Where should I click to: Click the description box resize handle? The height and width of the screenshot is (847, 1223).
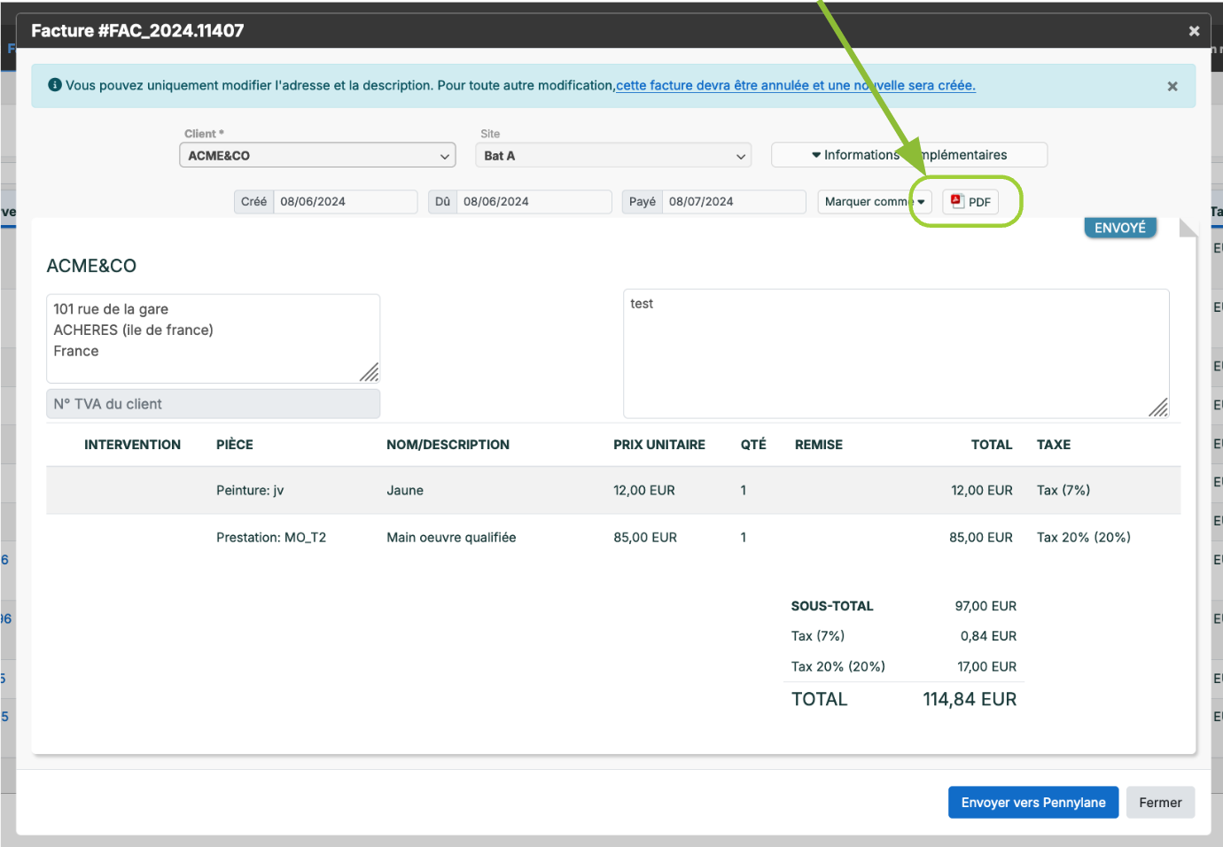1158,408
